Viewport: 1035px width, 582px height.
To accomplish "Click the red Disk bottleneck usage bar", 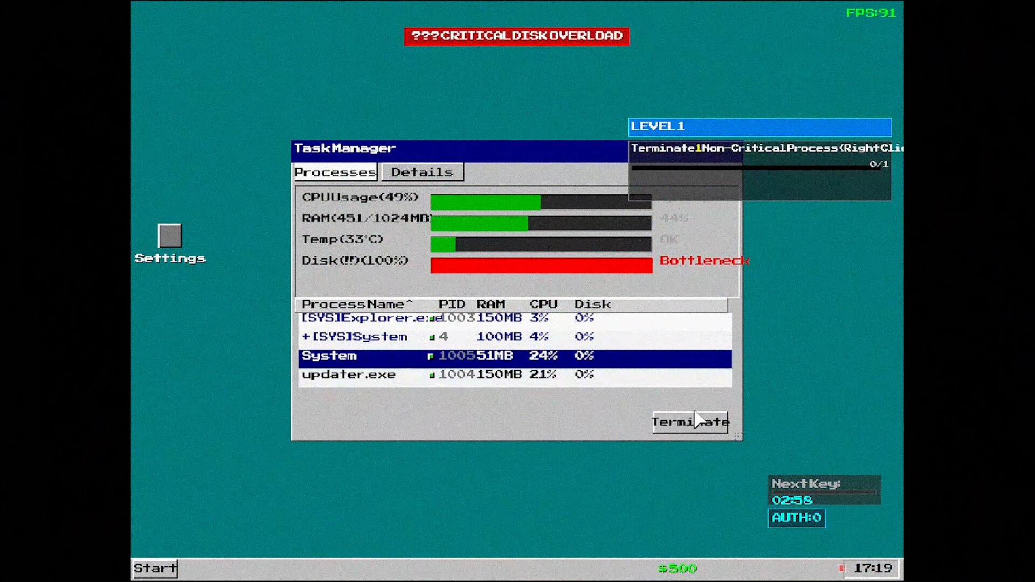I will point(541,265).
